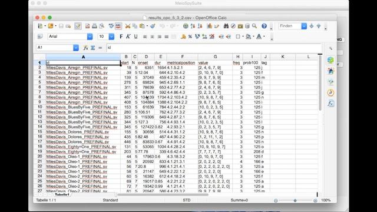This screenshot has height=212, width=377.
Task: Toggle italic (K) formatting
Action: [128, 37]
